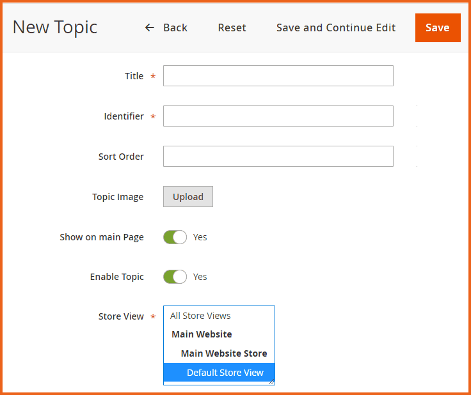Choose All Store Views in the list

click(x=200, y=316)
